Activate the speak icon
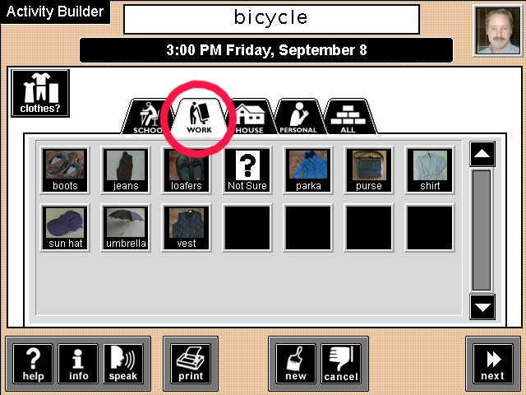 (x=123, y=364)
